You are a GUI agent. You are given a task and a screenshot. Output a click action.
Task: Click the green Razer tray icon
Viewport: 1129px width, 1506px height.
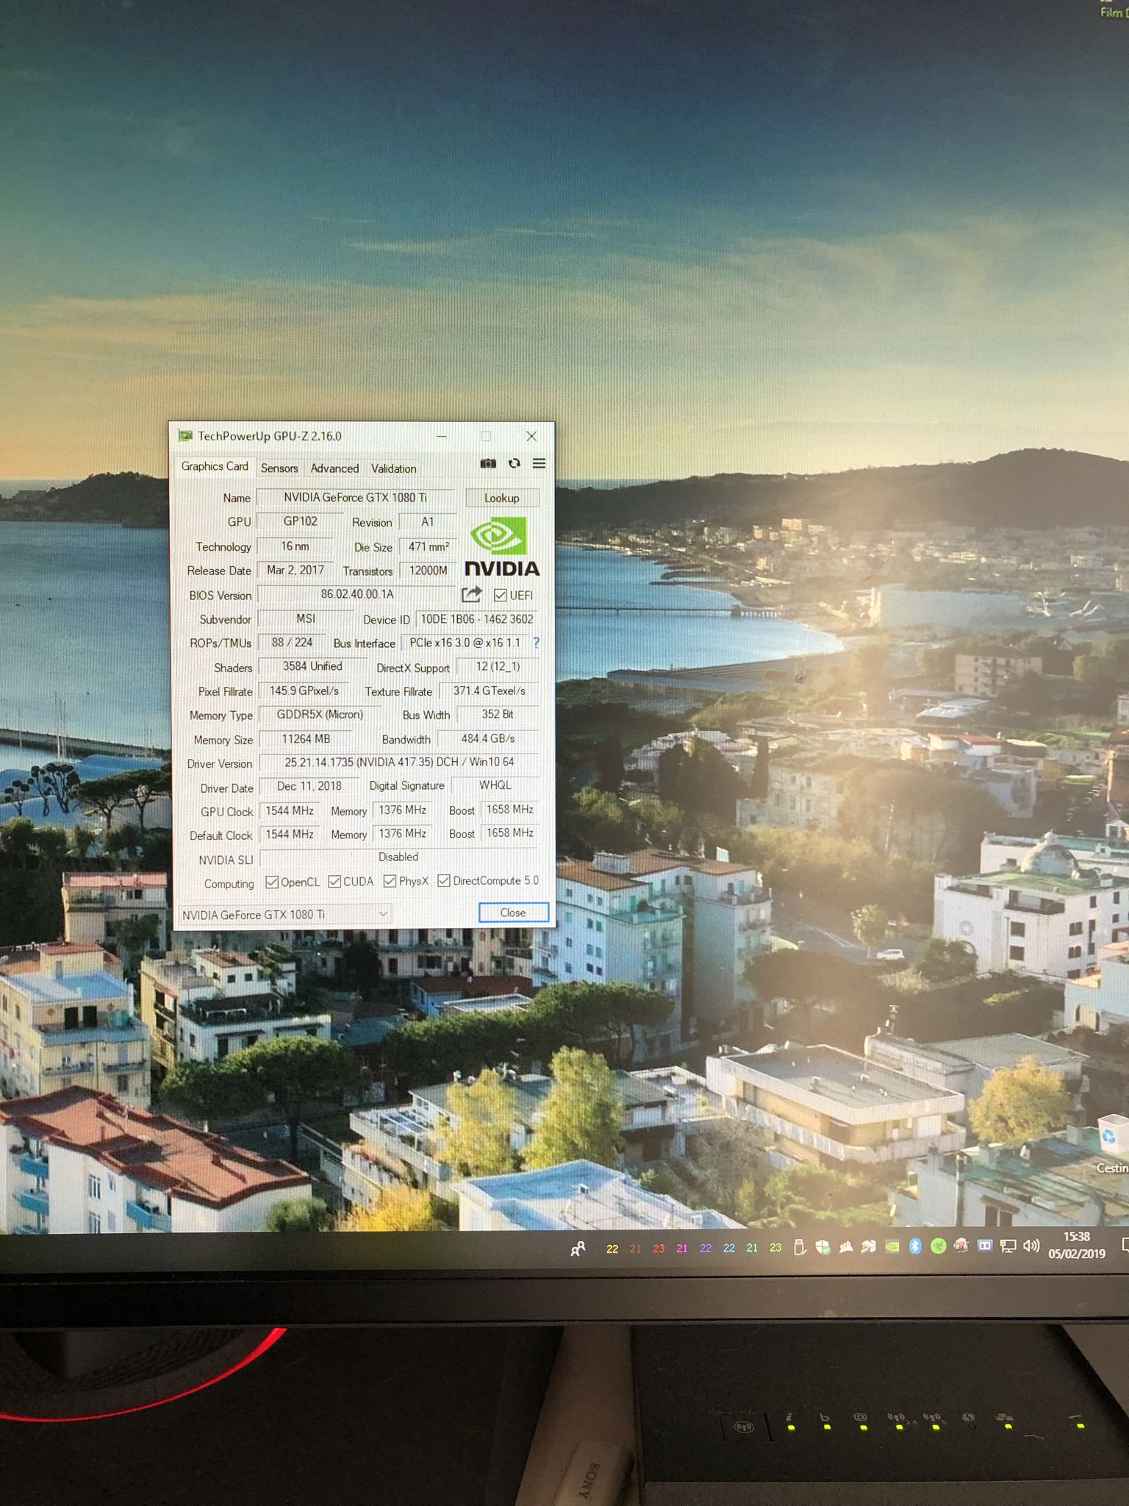[938, 1246]
